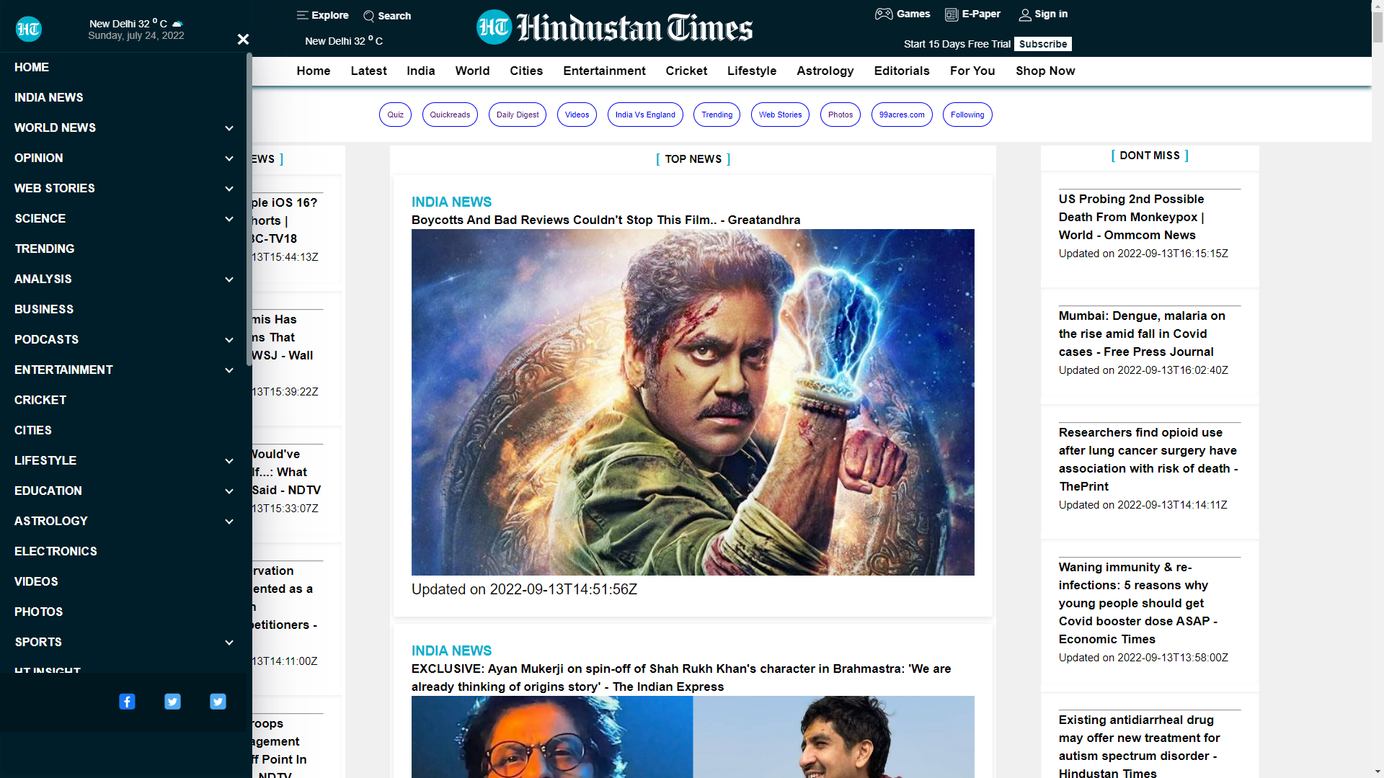Image resolution: width=1384 pixels, height=778 pixels.
Task: Open the Explore hamburger menu icon
Action: (302, 15)
